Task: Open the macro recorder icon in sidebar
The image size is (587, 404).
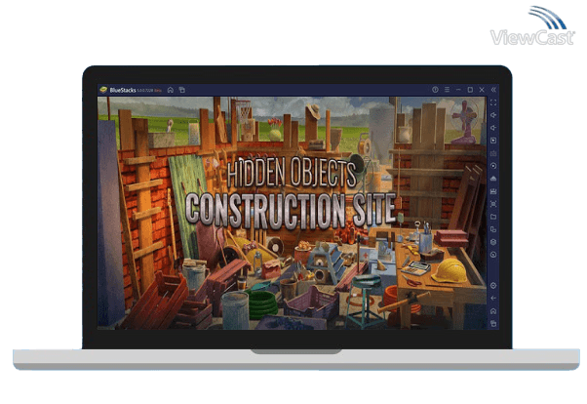Action: coord(493,191)
